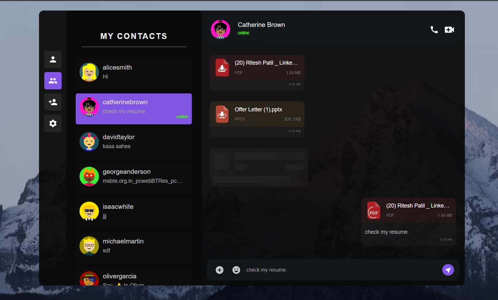Screen dimensions: 498x300
Task: Select the contacts group icon
Action: [x=53, y=81]
